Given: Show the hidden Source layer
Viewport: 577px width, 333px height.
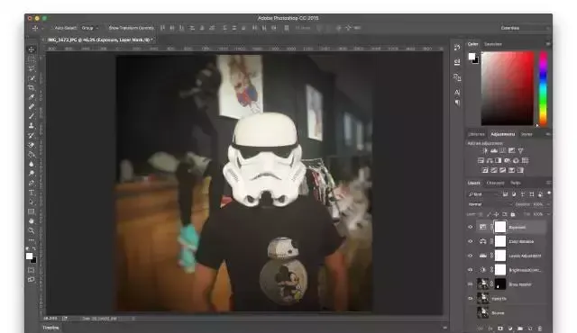Looking at the screenshot, I should [x=471, y=313].
